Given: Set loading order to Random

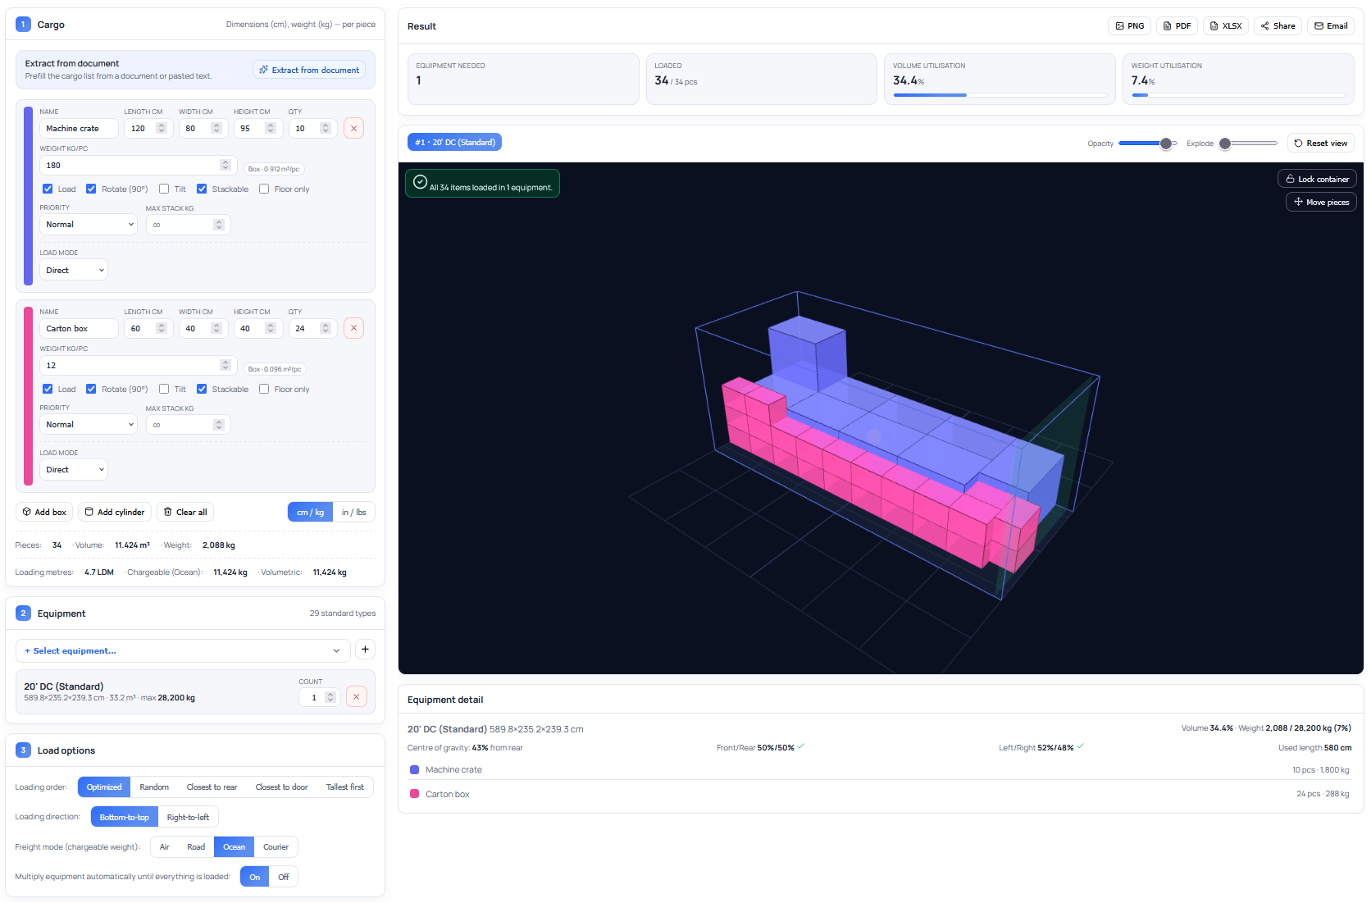Looking at the screenshot, I should [154, 787].
